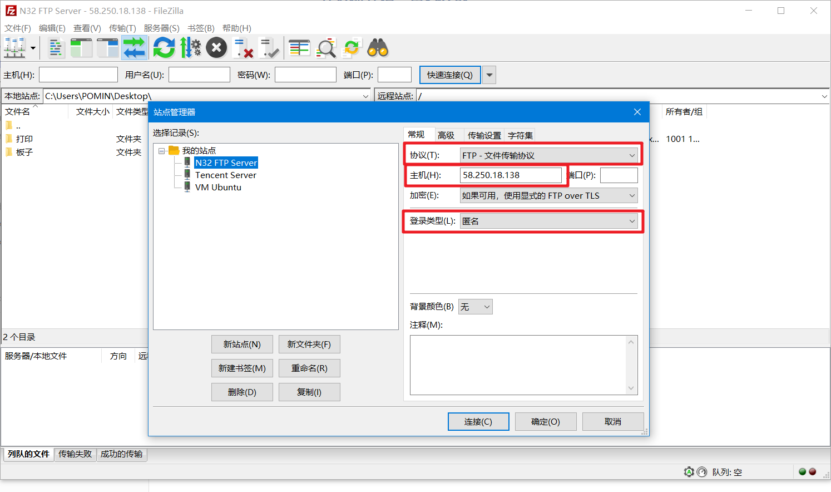This screenshot has width=831, height=492.
Task: Open the 背景颜色 background color dropdown
Action: (476, 307)
